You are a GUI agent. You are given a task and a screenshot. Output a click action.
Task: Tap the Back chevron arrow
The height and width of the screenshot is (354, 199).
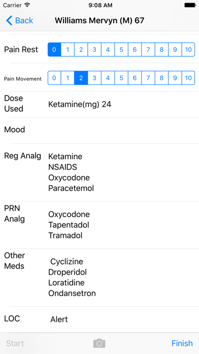tap(9, 20)
